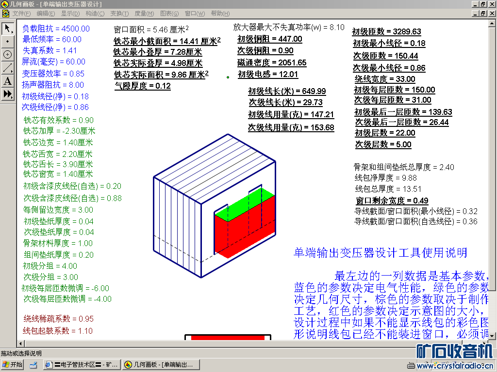Click the quick launch desktop icon in taskbar

33,365
